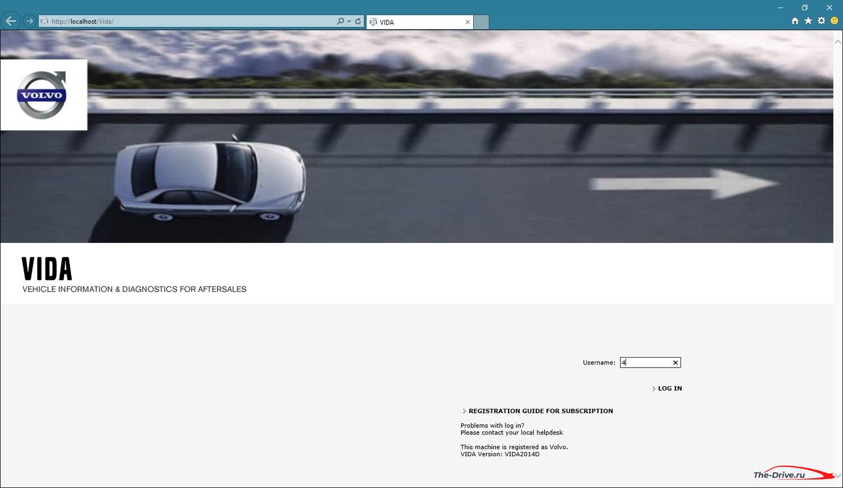
Task: Open Favorites with the star icon
Action: [x=808, y=21]
